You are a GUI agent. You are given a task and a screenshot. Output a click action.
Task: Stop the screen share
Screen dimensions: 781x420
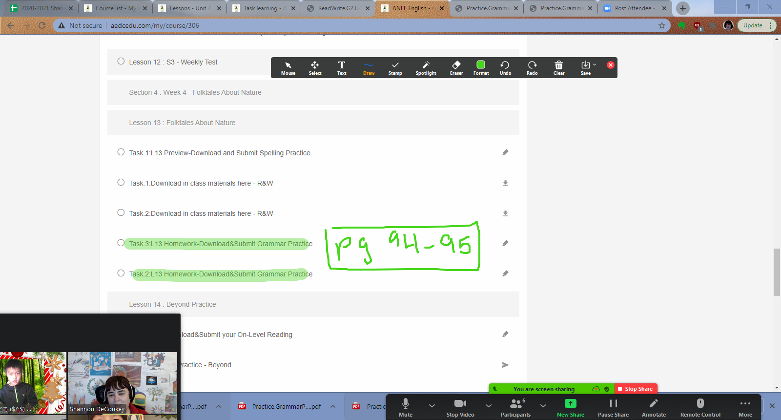(636, 389)
